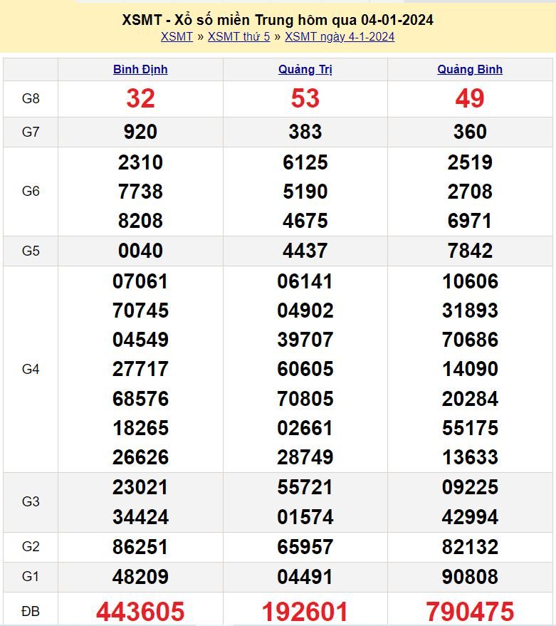556x626 pixels.
Task: Click special prize number 790475
Action: pyautogui.click(x=470, y=612)
